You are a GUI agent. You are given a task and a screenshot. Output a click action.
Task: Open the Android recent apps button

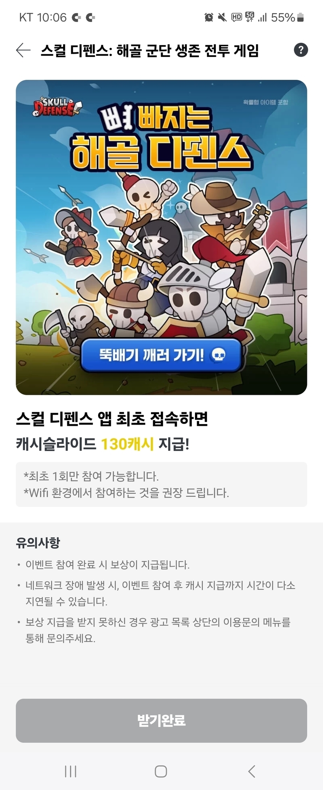coord(70,771)
